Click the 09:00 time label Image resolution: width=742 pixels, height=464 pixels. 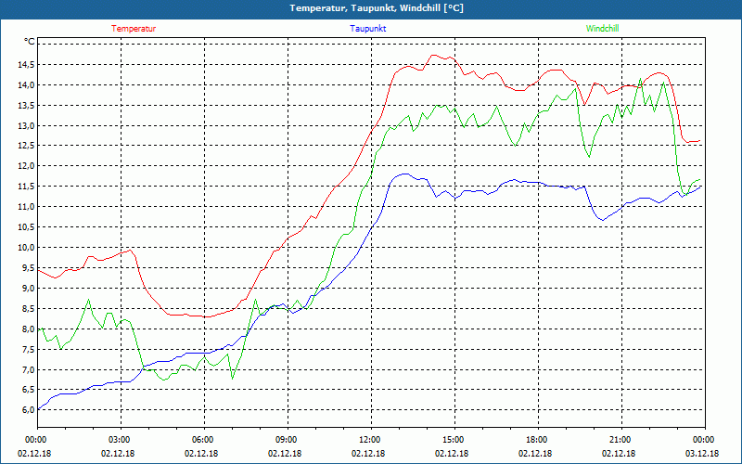pyautogui.click(x=288, y=440)
